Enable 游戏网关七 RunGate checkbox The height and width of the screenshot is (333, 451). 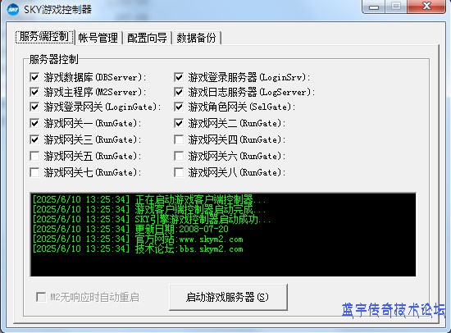(x=34, y=172)
